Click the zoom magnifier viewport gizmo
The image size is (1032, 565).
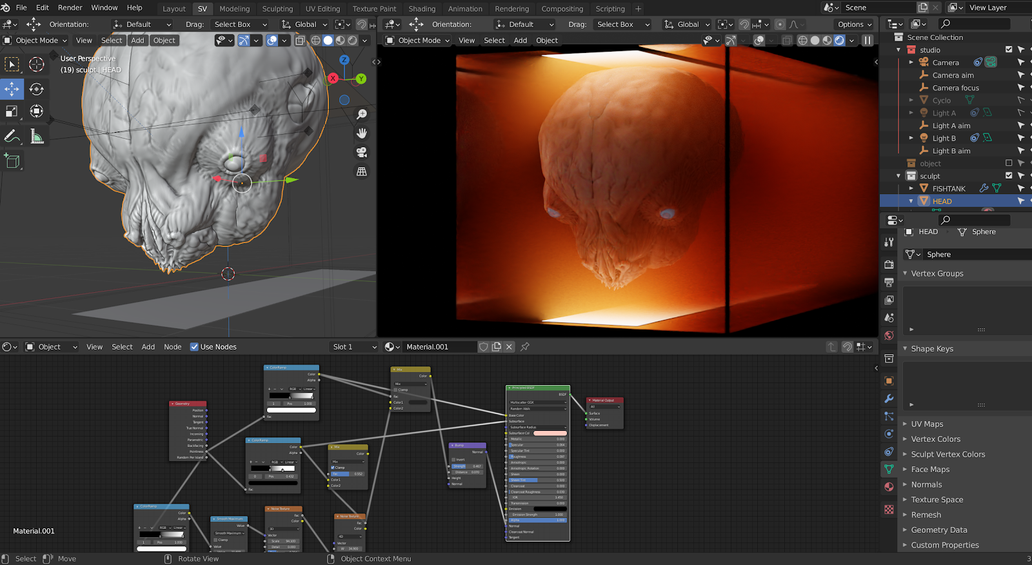coord(362,114)
